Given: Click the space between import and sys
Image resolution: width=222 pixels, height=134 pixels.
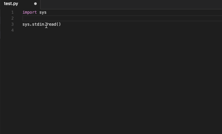Looking at the screenshot, I should (x=38, y=12).
